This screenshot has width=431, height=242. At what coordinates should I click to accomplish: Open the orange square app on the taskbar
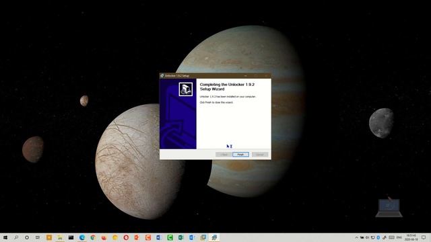click(49, 237)
